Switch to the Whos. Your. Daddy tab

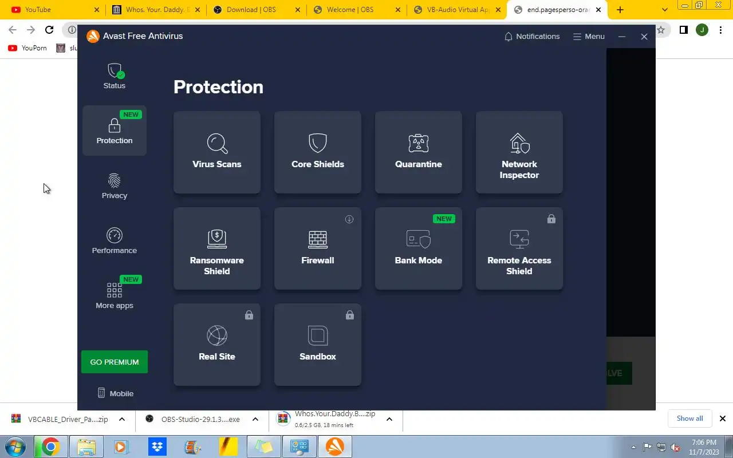point(156,10)
